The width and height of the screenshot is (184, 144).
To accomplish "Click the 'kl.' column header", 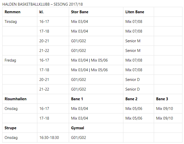I will pos(42,12).
